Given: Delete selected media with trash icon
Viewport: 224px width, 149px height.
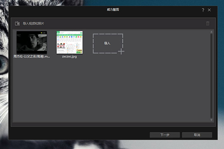Looking at the screenshot, I should [208, 23].
